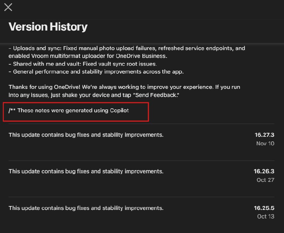Select the Oct 27 release date

pos(265,180)
